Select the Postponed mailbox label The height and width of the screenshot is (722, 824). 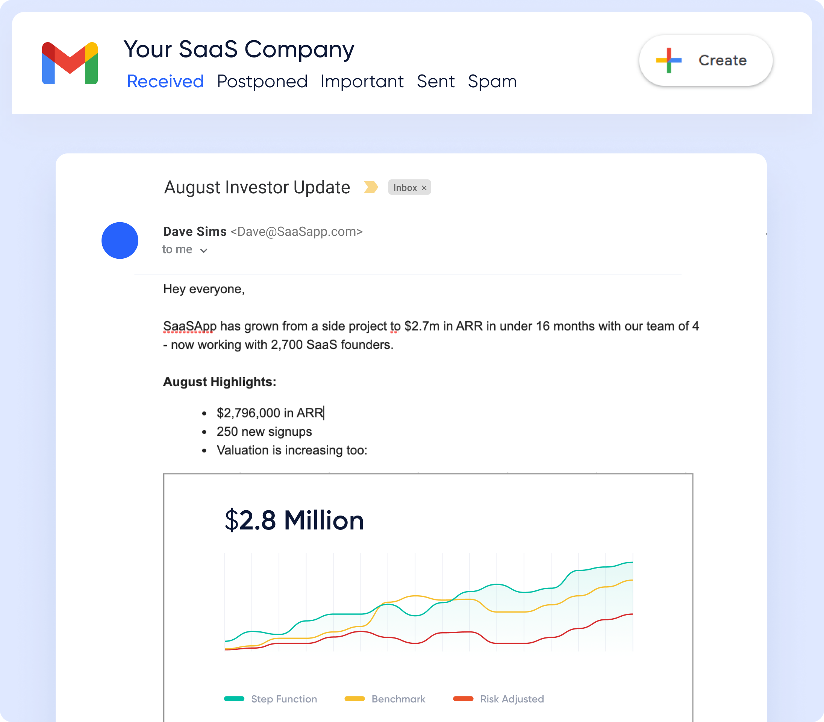point(262,81)
